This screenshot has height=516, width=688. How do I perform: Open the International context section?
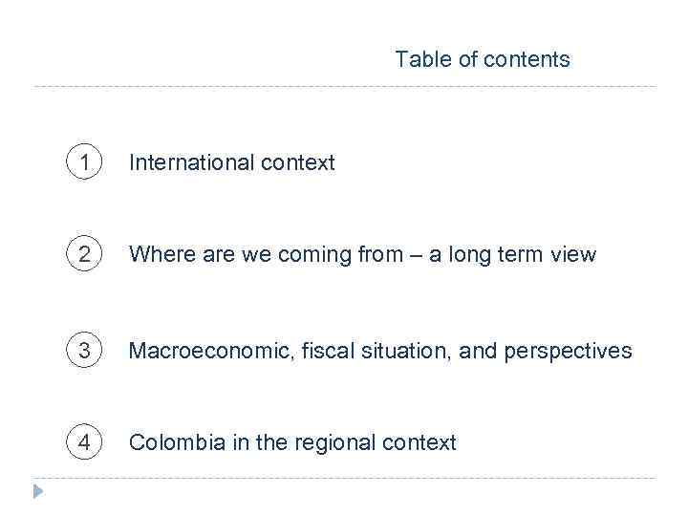pyautogui.click(x=231, y=163)
